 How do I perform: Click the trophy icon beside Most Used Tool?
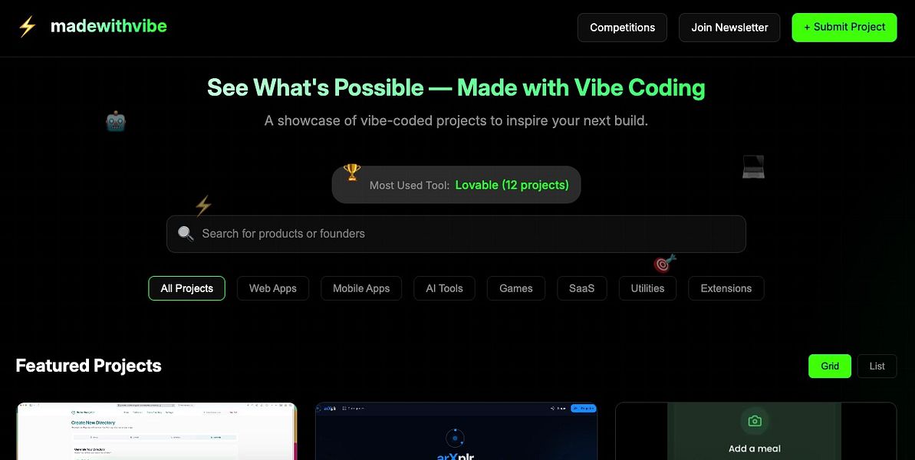coord(352,172)
